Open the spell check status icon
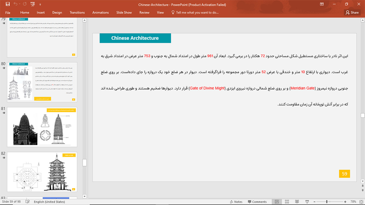 click(x=27, y=202)
